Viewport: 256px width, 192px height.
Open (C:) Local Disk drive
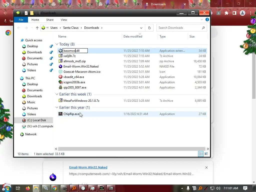pos(36,120)
